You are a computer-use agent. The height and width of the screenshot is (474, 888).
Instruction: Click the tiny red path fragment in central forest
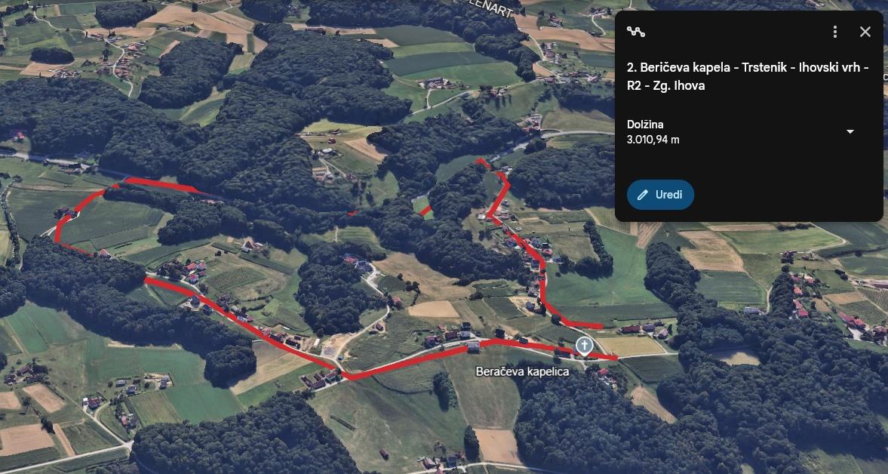pyautogui.click(x=353, y=213)
